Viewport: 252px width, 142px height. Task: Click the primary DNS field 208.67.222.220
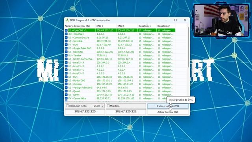[85, 112]
